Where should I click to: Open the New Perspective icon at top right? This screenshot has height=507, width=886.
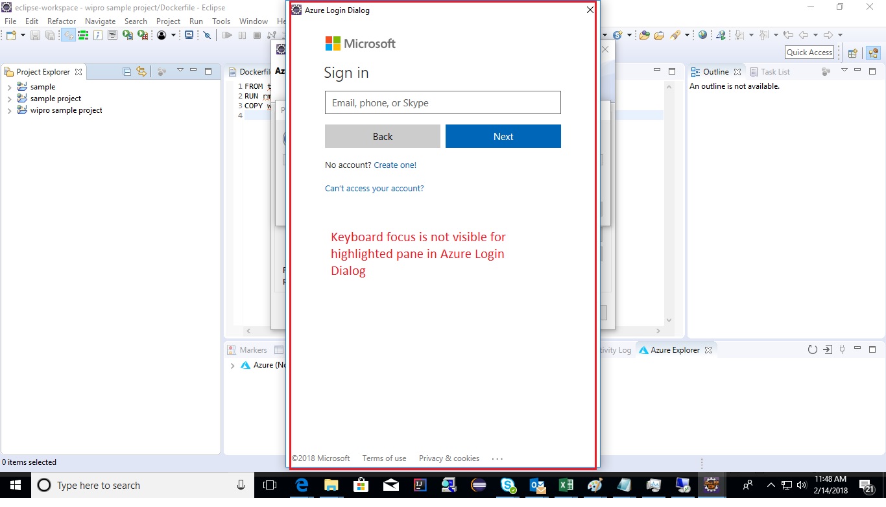pos(852,53)
